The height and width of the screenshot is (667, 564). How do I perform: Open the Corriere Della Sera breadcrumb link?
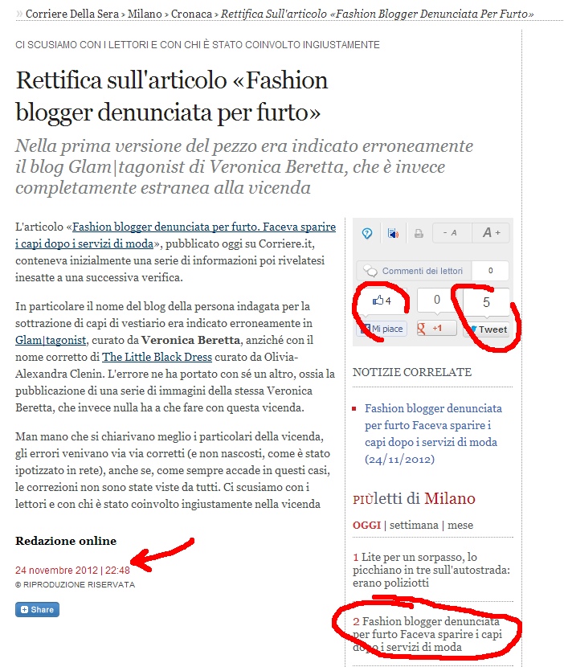72,14
